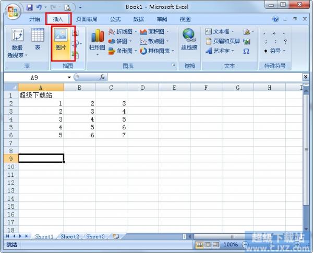This screenshot has width=313, height=253.
Task: Insert an Omega symbol
Action: [x=246, y=51]
